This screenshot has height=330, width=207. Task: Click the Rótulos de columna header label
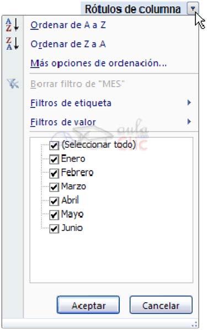133,9
